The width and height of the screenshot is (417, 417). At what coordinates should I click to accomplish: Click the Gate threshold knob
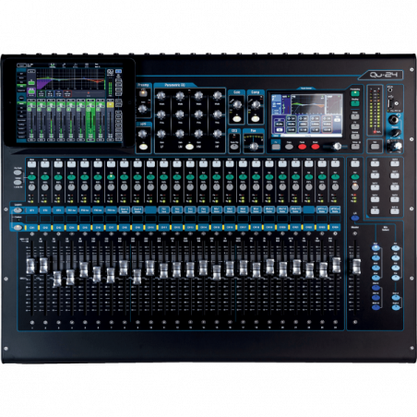coord(237,105)
